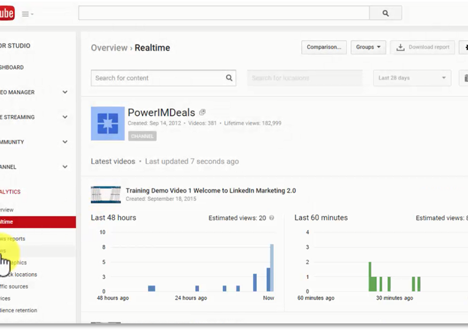This screenshot has width=468, height=331.
Task: Open the Last 28 days dropdown
Action: tap(412, 78)
